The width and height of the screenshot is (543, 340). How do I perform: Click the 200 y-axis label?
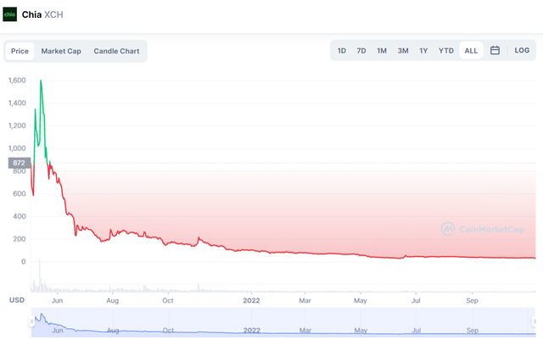point(19,239)
